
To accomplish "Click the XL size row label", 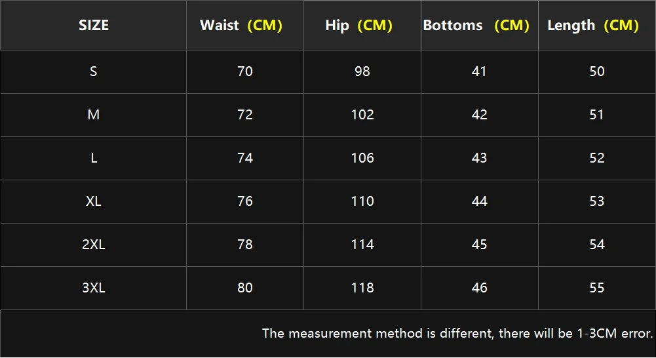I will pyautogui.click(x=94, y=201).
